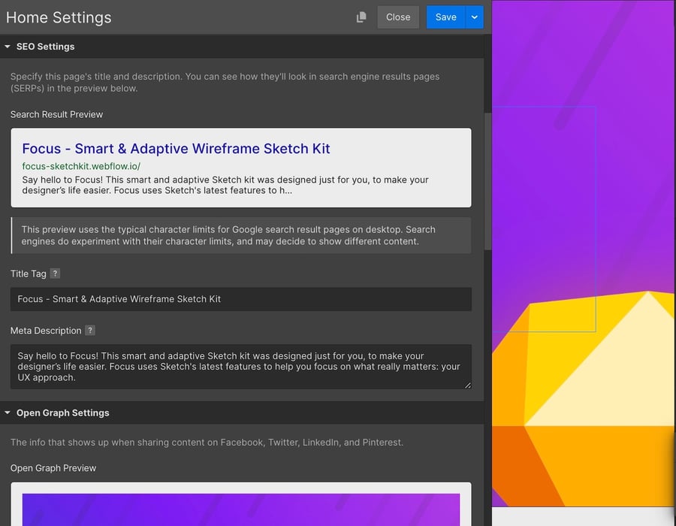
Task: Click the Open Graph Preview label
Action: [53, 468]
